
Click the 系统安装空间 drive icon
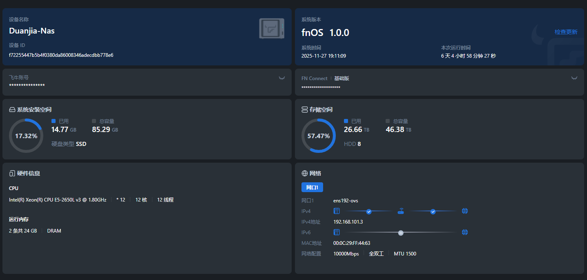click(12, 110)
